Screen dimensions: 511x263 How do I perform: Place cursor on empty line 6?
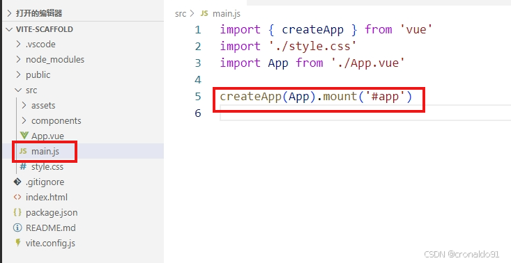(x=365, y=113)
